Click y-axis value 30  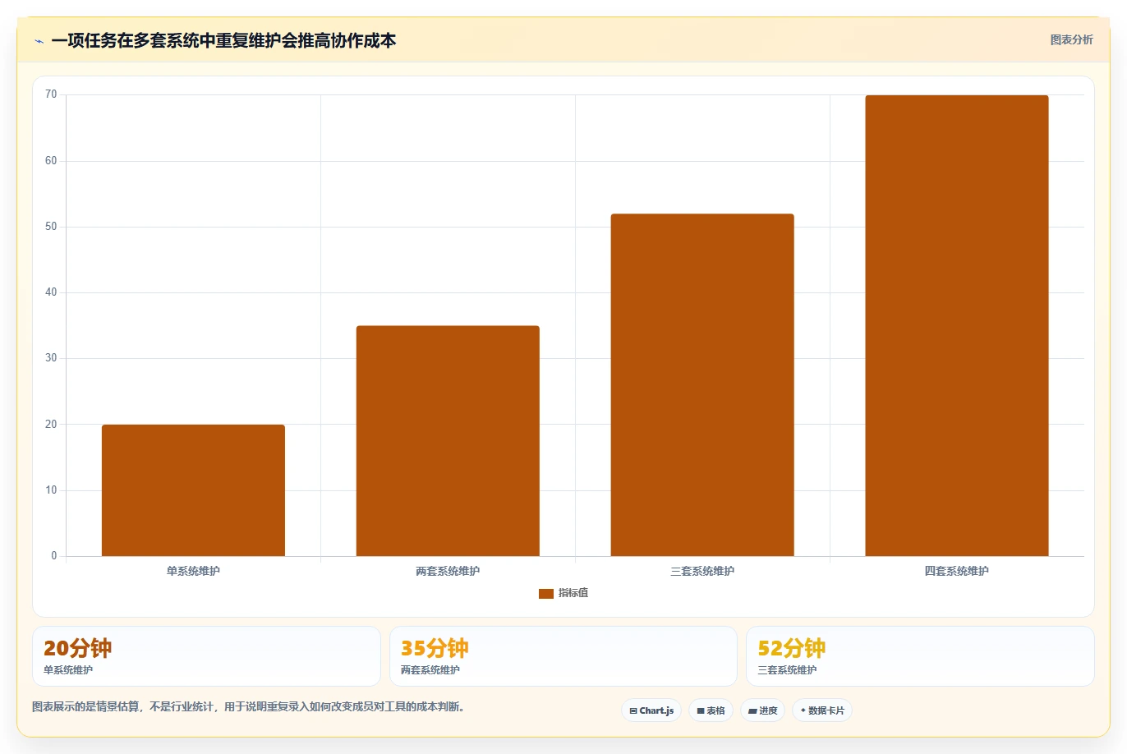[51, 358]
